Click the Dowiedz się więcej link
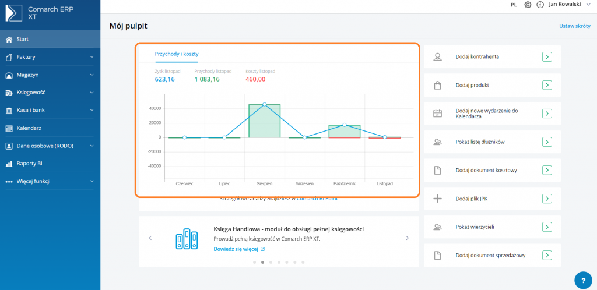 click(236, 249)
